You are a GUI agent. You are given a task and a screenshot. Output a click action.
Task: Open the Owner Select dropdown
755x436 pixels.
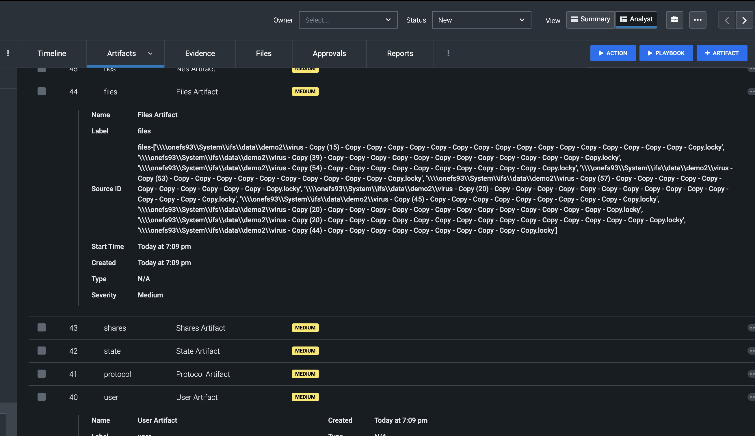(x=348, y=20)
